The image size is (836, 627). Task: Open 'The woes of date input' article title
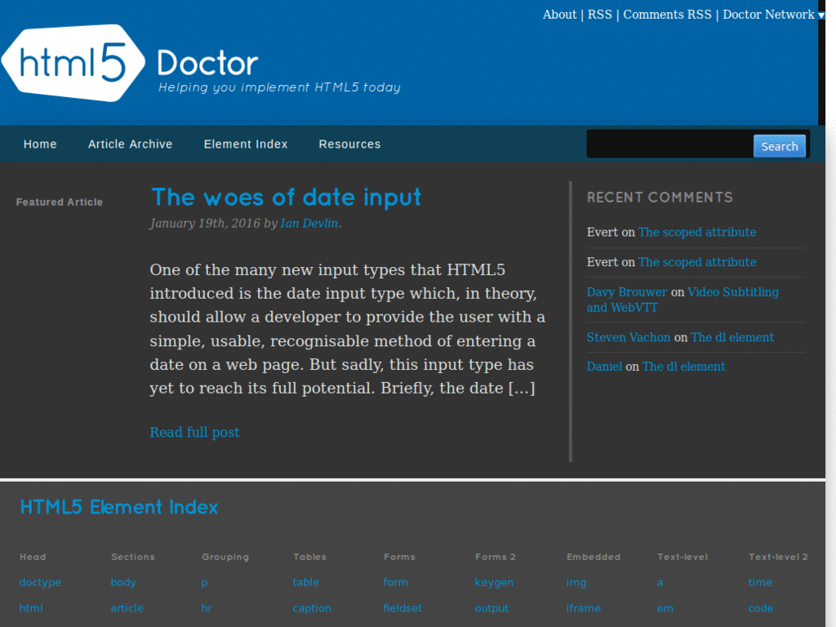tap(287, 198)
